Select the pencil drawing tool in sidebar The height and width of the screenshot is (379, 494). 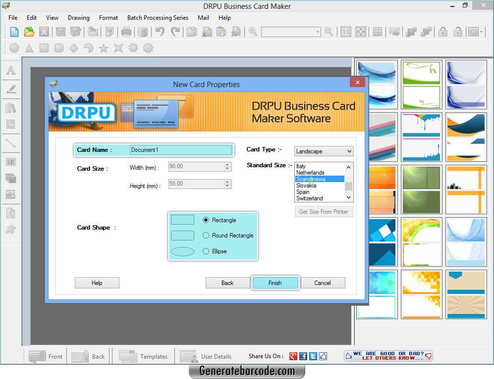coord(11,89)
